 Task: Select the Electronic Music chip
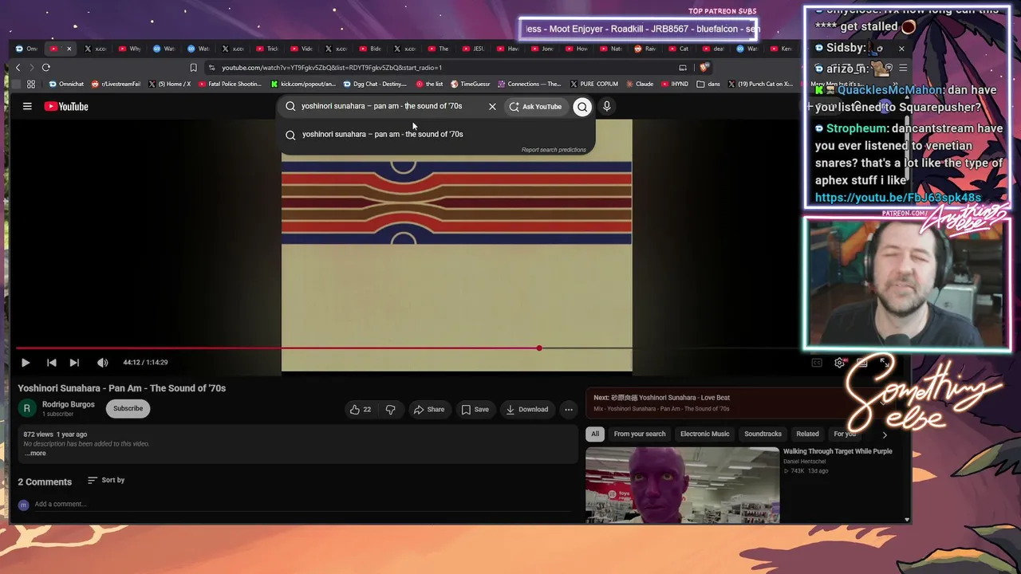pos(705,434)
